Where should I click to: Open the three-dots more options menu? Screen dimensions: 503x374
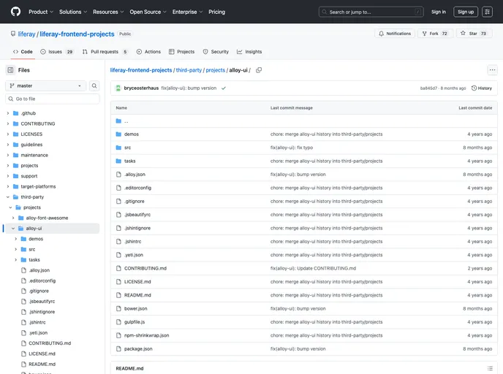coord(492,70)
